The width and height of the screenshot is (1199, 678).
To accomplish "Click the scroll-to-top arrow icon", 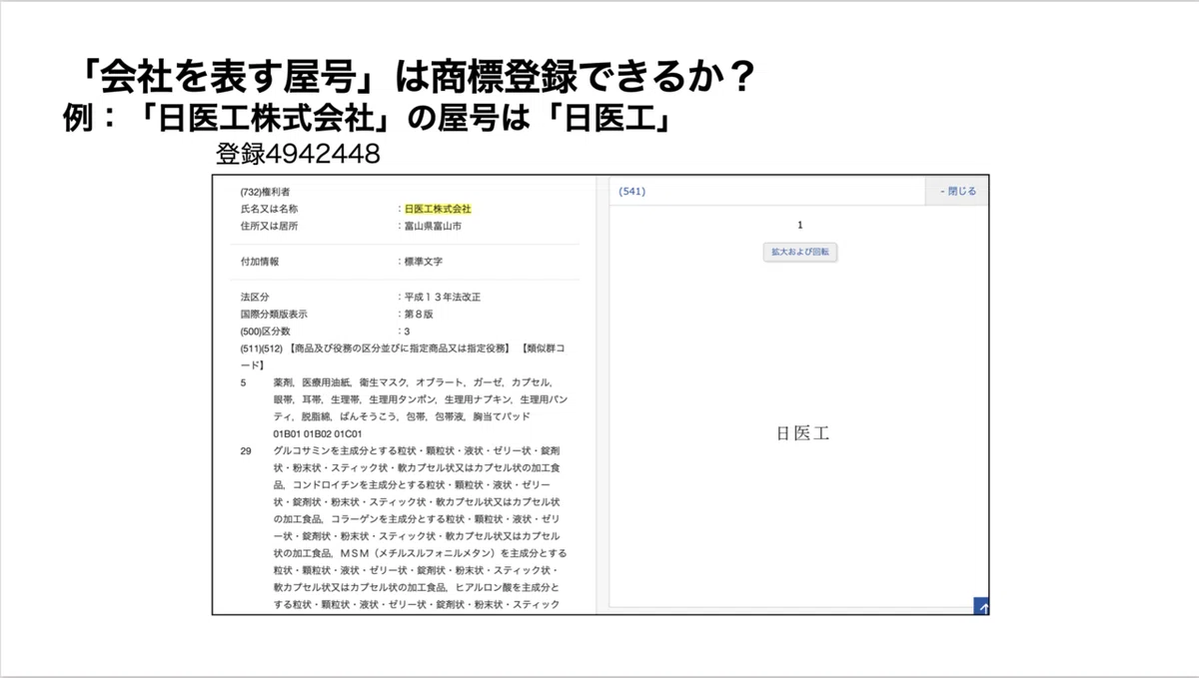I will tap(982, 606).
